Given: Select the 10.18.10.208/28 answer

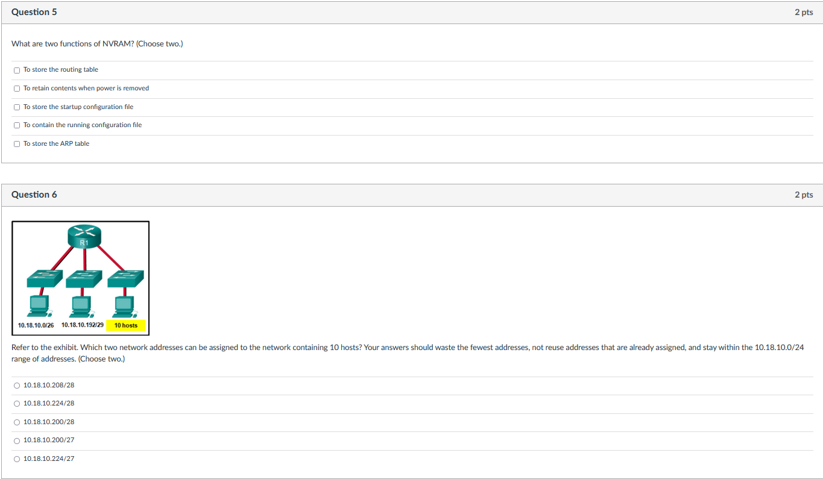Looking at the screenshot, I should pos(17,385).
